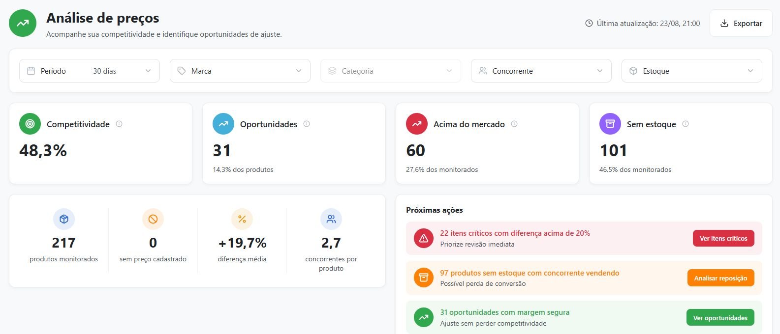Screen dimensions: 780x334
Task: Click the +19,7% diferença média figure
Action: (242, 243)
